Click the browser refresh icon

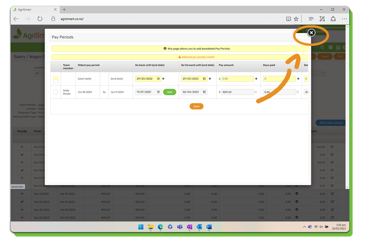coord(40,19)
